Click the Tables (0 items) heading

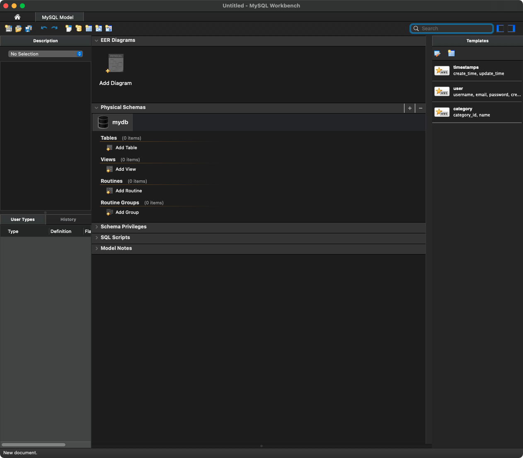click(x=121, y=138)
